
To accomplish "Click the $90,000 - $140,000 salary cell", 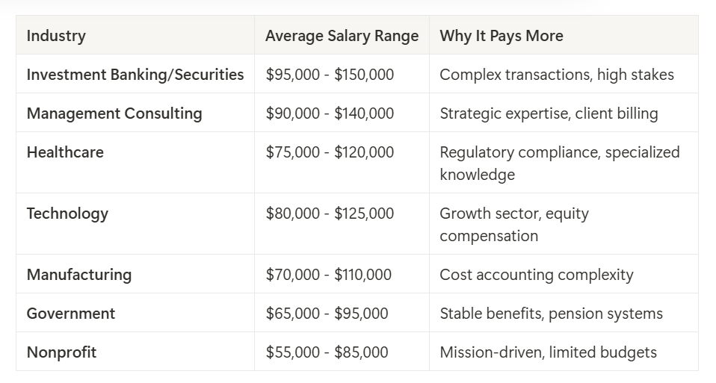I will point(330,113).
